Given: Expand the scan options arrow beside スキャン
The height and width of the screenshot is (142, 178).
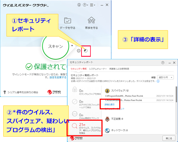Looking at the screenshot, I should 72,46.
